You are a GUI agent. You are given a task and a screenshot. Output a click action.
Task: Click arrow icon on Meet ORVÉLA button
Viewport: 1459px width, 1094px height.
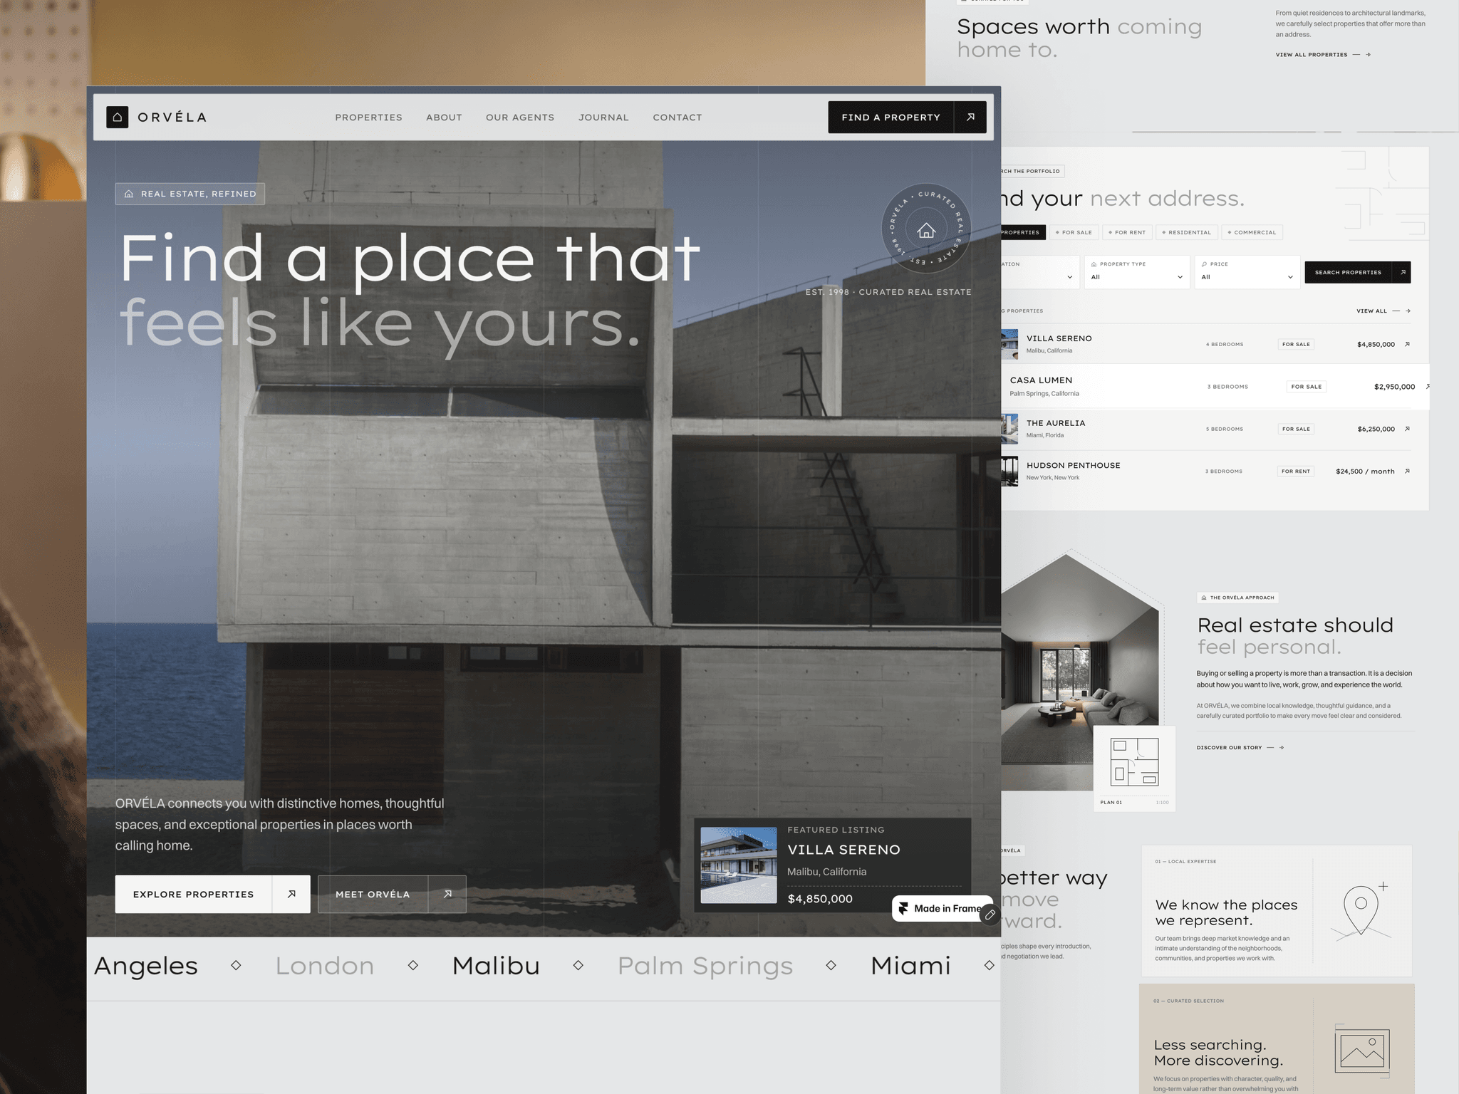pos(447,894)
